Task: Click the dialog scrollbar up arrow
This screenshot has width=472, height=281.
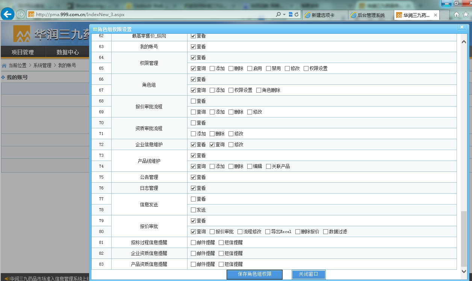Action: click(464, 42)
